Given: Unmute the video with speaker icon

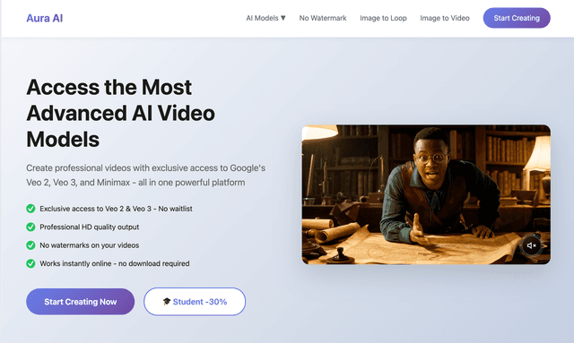Looking at the screenshot, I should pyautogui.click(x=532, y=245).
